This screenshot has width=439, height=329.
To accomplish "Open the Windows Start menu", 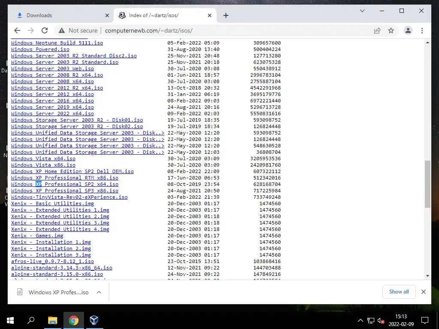I will (x=10, y=320).
